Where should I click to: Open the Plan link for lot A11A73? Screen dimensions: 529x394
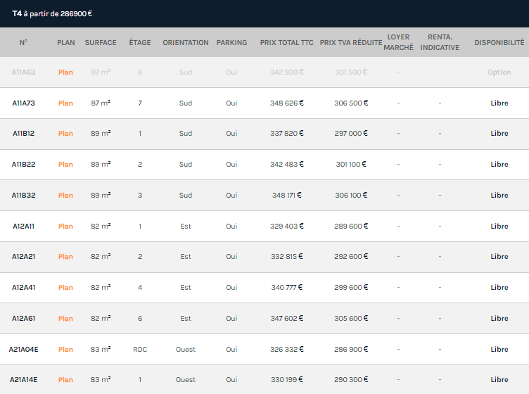pos(65,103)
